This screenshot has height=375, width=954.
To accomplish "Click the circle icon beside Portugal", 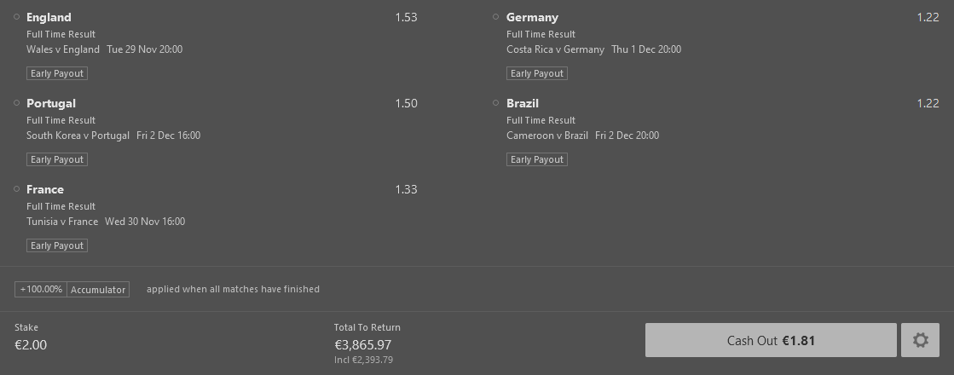I will 17,103.
